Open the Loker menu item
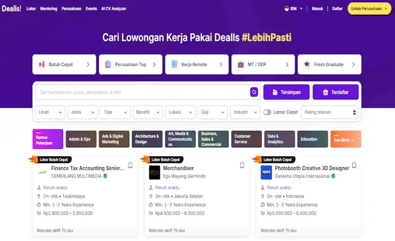 click(31, 8)
